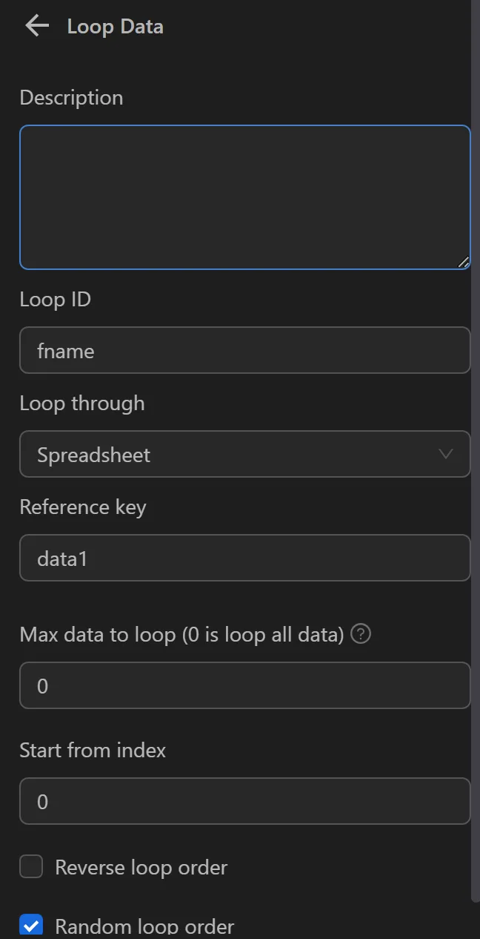The image size is (480, 939).
Task: Select Spreadsheet in the Loop through selector
Action: (x=245, y=453)
